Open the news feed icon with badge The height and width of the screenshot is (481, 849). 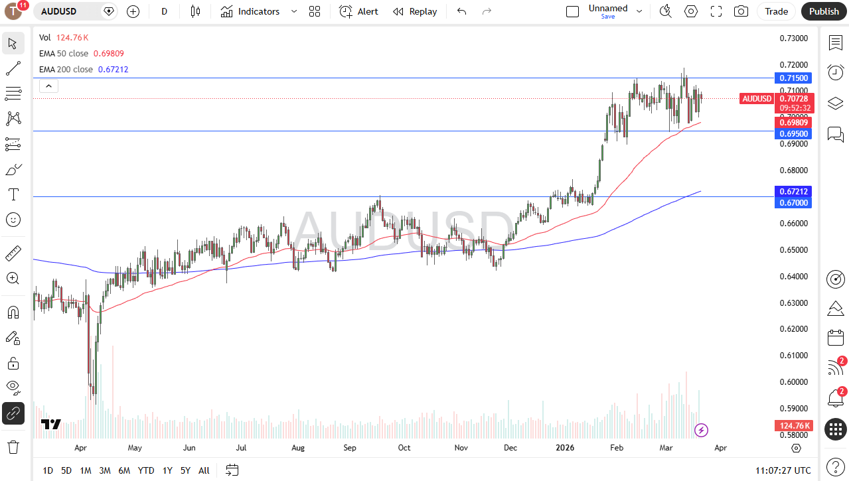[835, 368]
